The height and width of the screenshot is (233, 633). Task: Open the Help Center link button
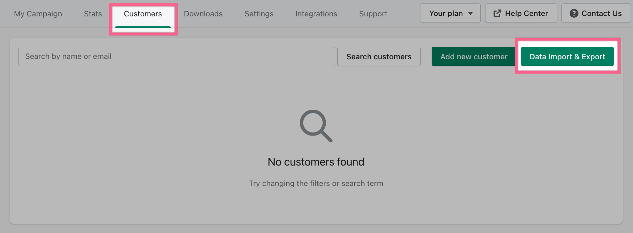[x=521, y=14]
